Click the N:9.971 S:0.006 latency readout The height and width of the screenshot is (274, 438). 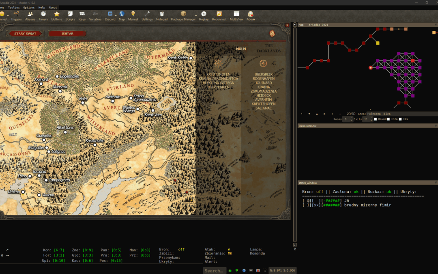click(x=282, y=270)
